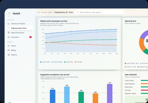Click the Anomalies warning triangle icon

point(8,37)
